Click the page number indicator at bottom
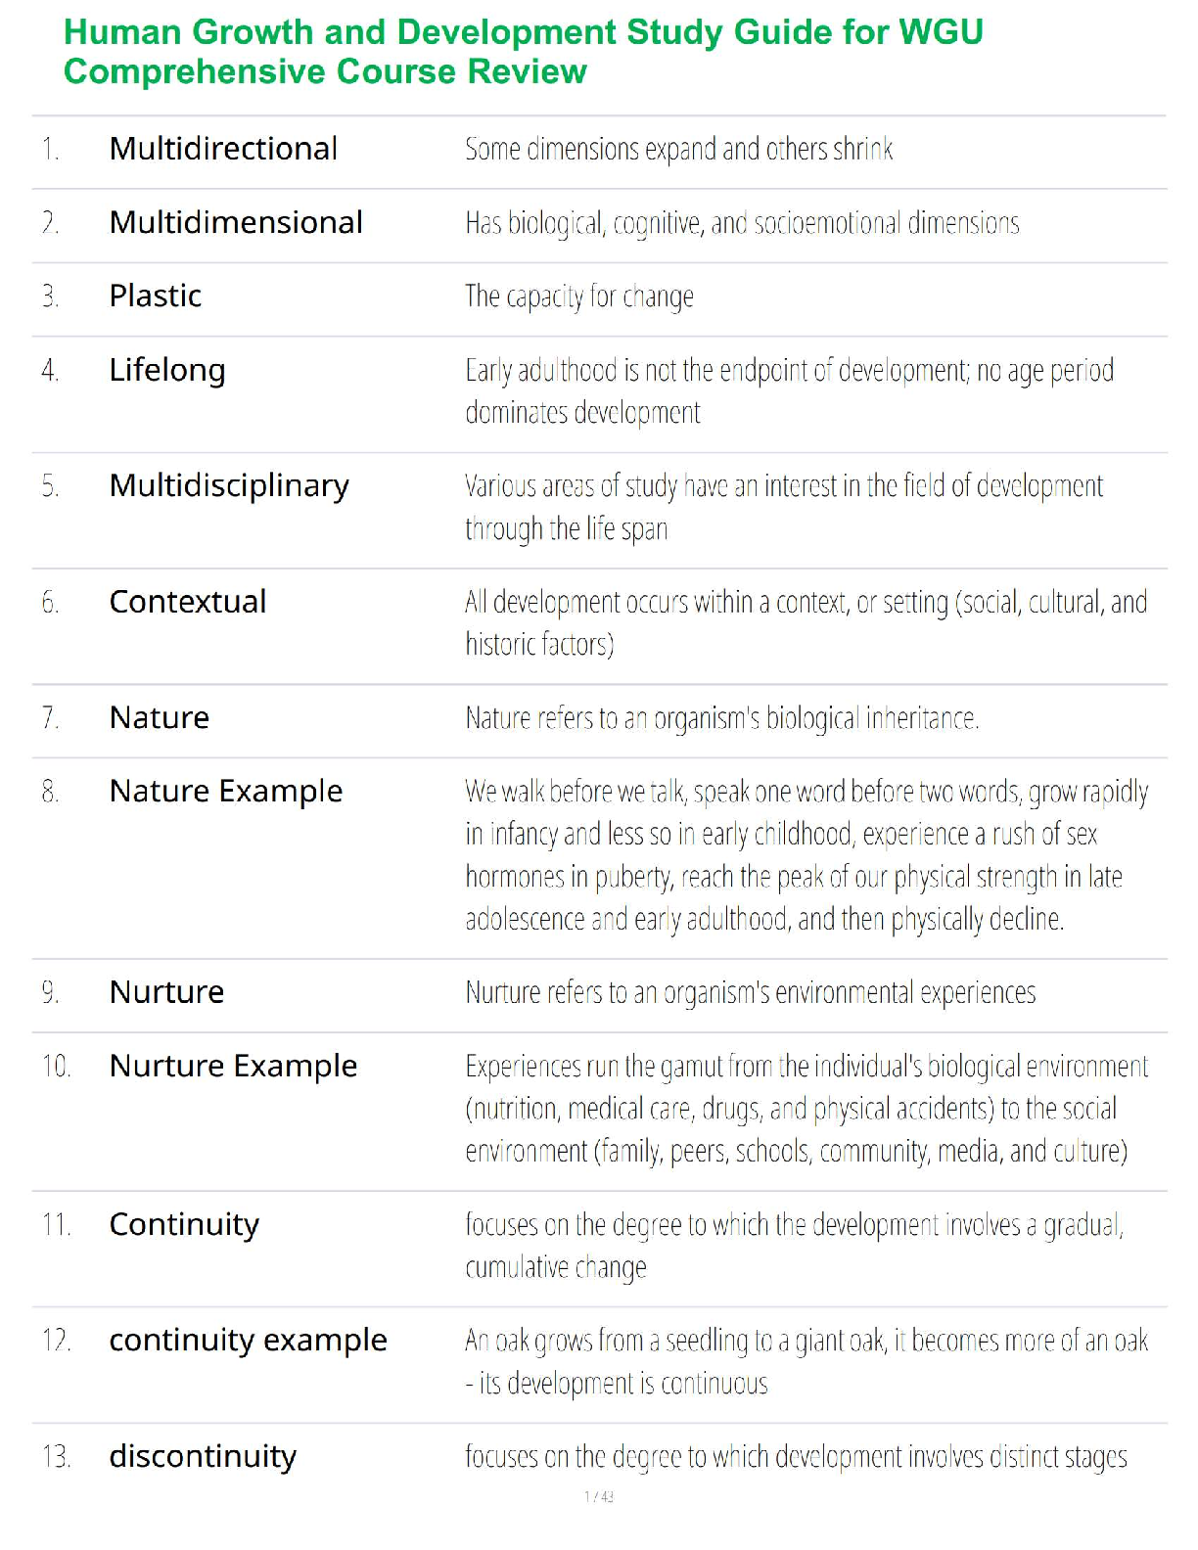Viewport: 1198px width, 1550px height. (599, 1496)
